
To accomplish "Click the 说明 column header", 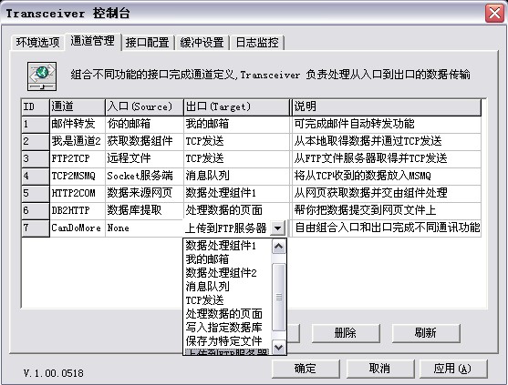I will point(387,107).
